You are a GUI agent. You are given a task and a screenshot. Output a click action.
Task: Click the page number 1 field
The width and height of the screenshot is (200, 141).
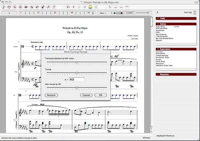[9, 13]
